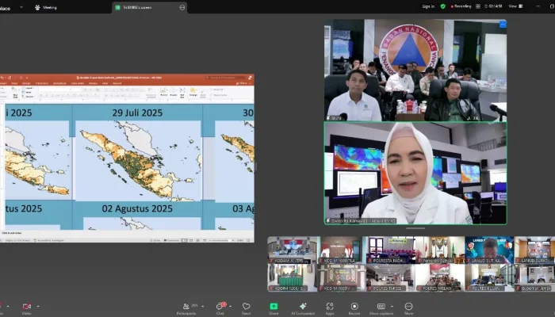Switch to the Meeting tab

[46, 7]
